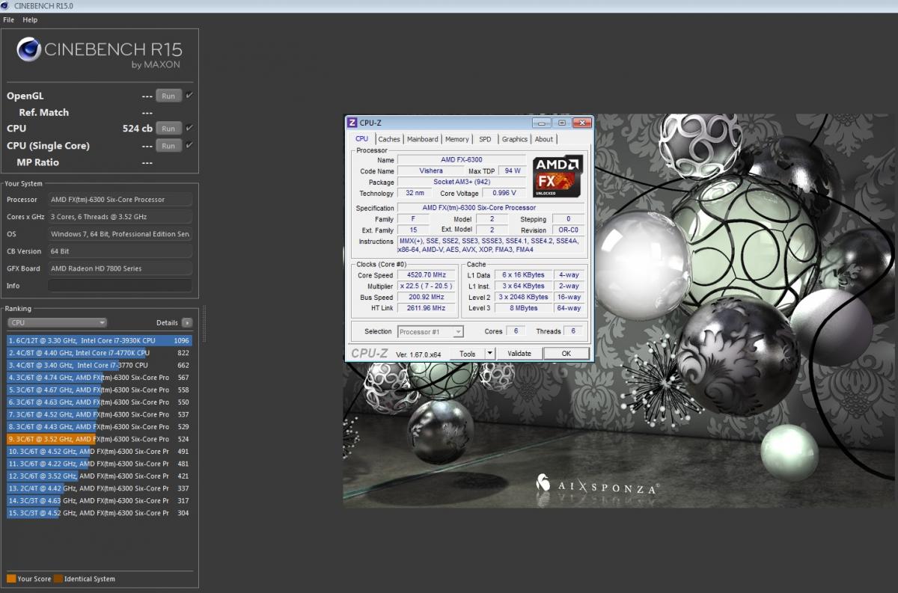The width and height of the screenshot is (898, 593).
Task: Click the Tools button in CPU-Z
Action: click(467, 354)
